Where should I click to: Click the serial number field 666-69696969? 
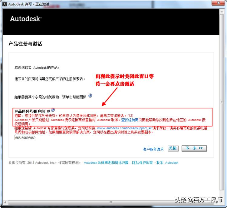tap(27, 137)
